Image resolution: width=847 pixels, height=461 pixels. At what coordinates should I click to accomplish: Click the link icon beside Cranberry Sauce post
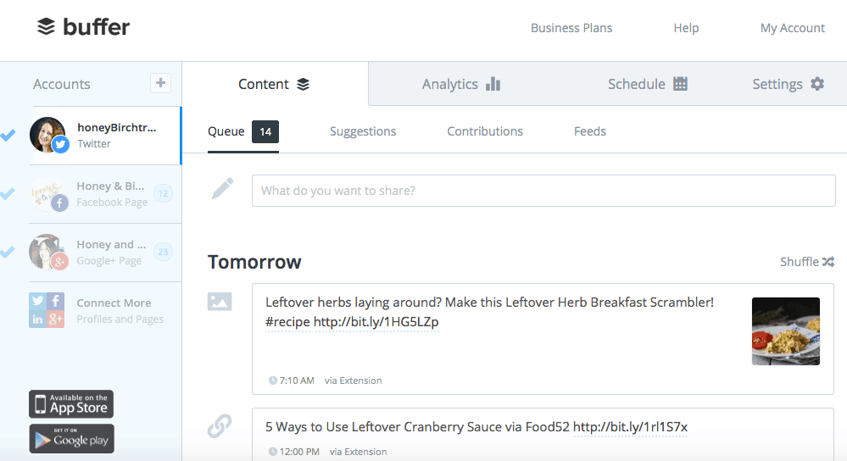[220, 426]
